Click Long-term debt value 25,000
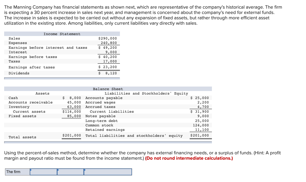 (x=202, y=121)
